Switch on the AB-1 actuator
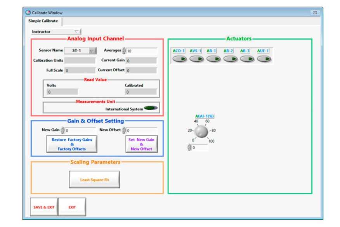Screen dimensions: 340x227 [x=213, y=59]
